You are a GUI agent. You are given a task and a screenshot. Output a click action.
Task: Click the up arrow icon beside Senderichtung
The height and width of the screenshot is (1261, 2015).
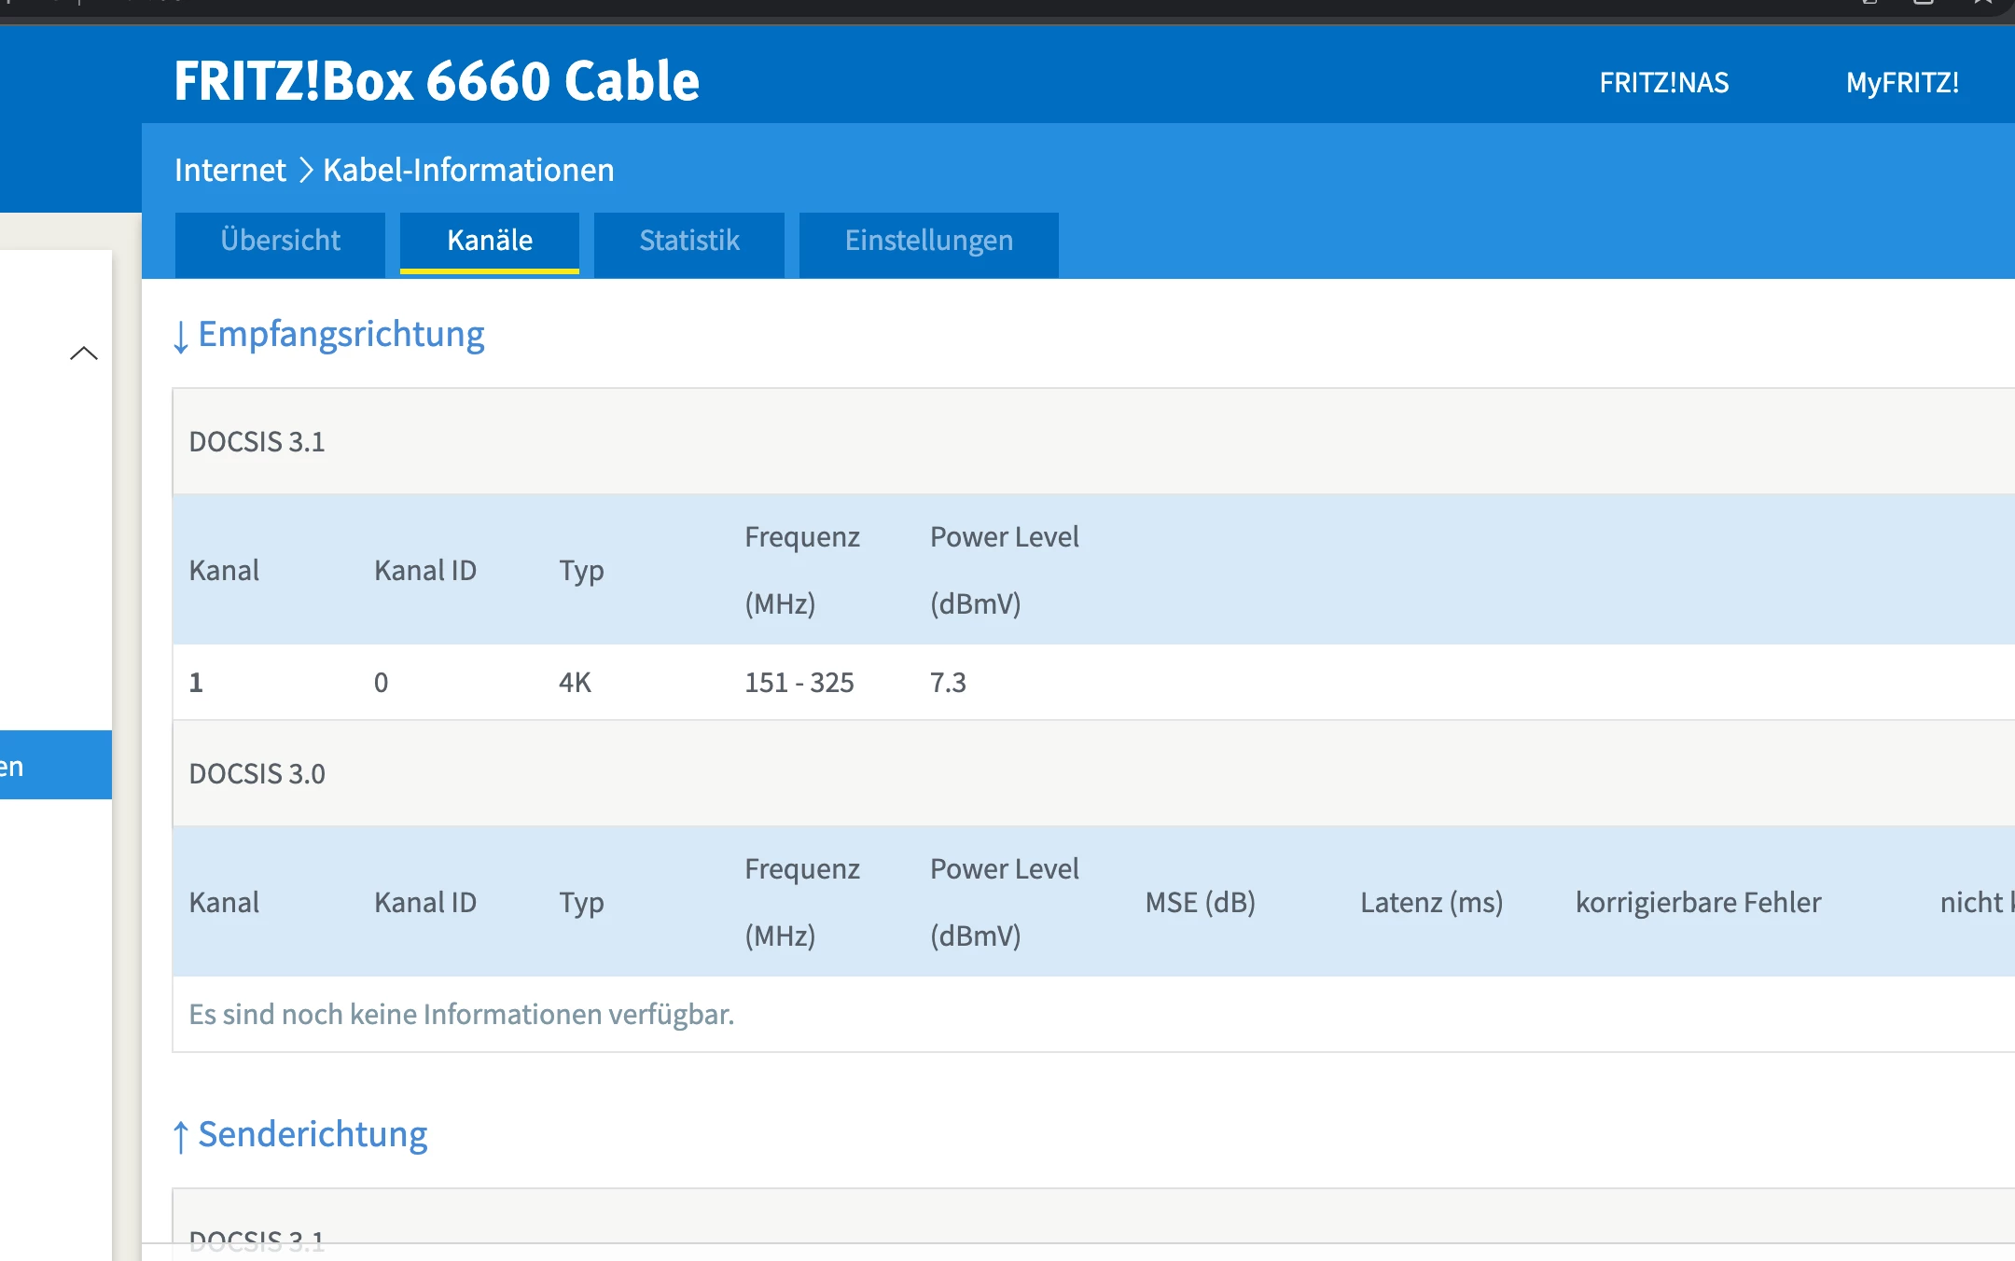181,1136
